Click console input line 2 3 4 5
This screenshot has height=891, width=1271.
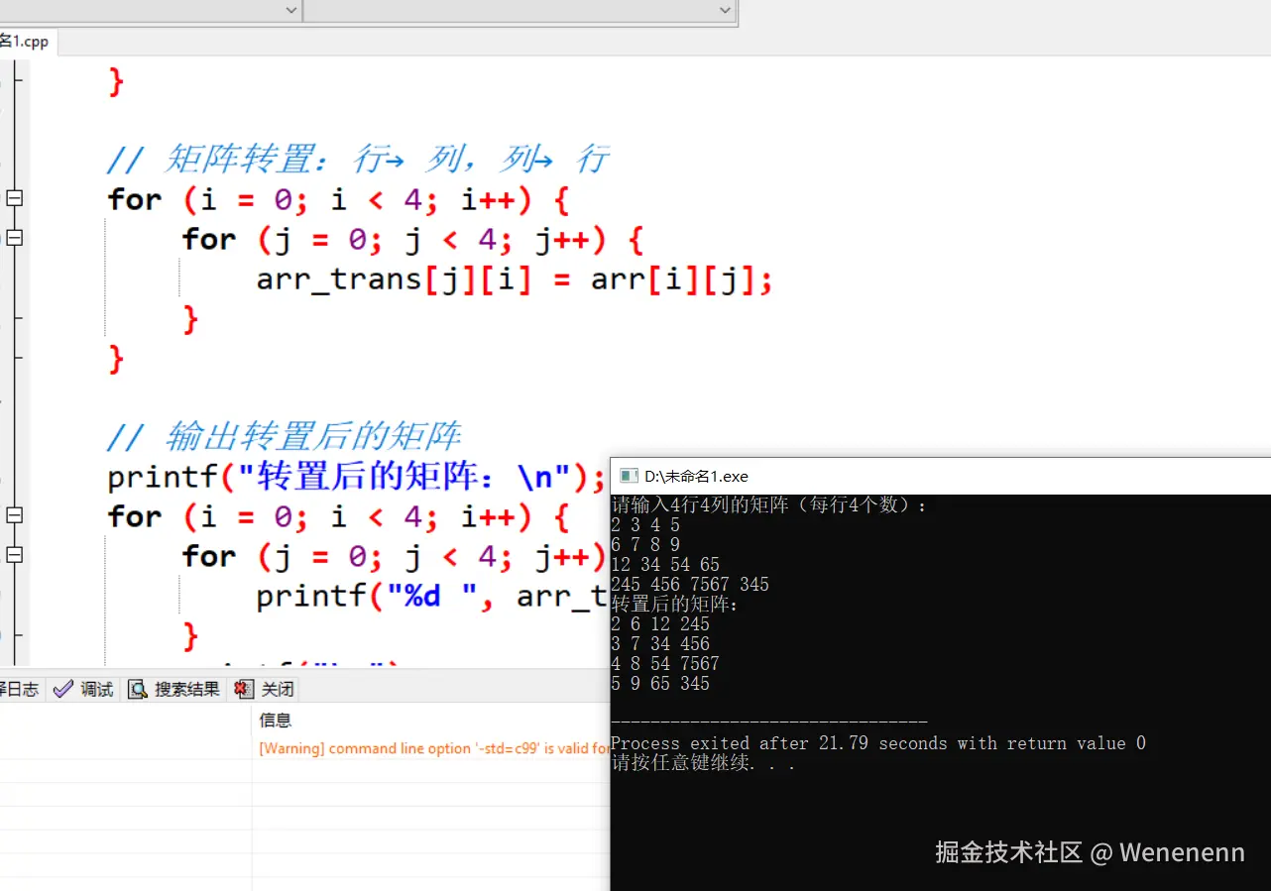point(645,524)
